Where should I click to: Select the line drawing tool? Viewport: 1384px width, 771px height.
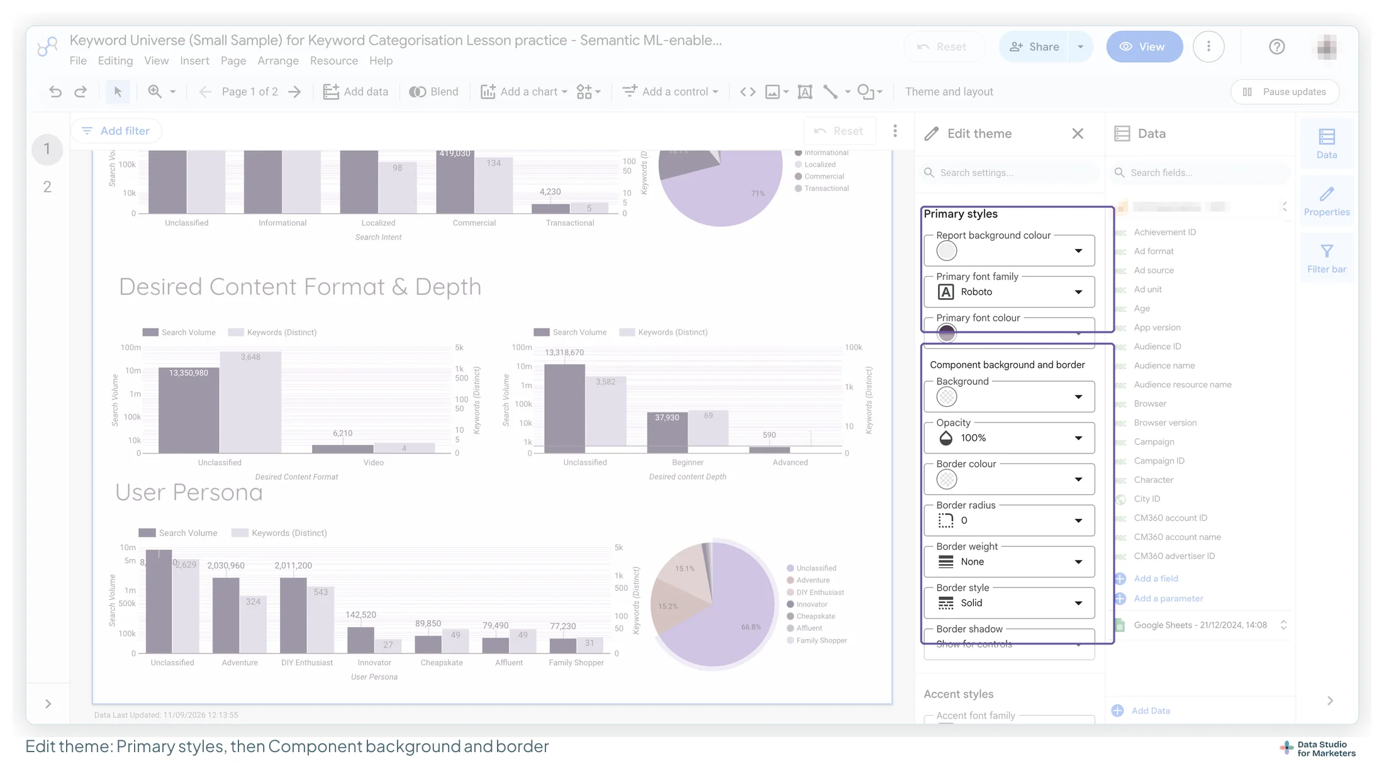tap(830, 92)
